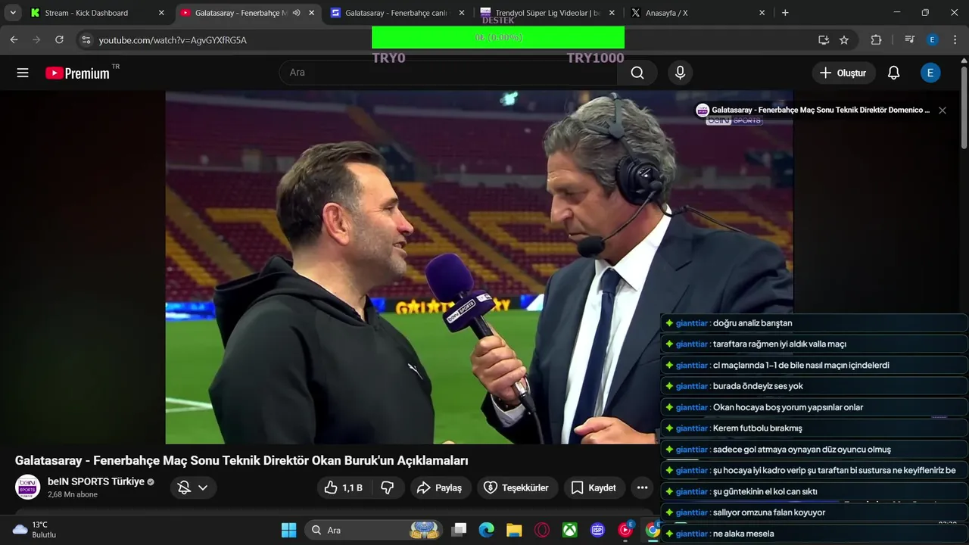Close the miniplayer title overlay X
This screenshot has height=545, width=969.
943,111
